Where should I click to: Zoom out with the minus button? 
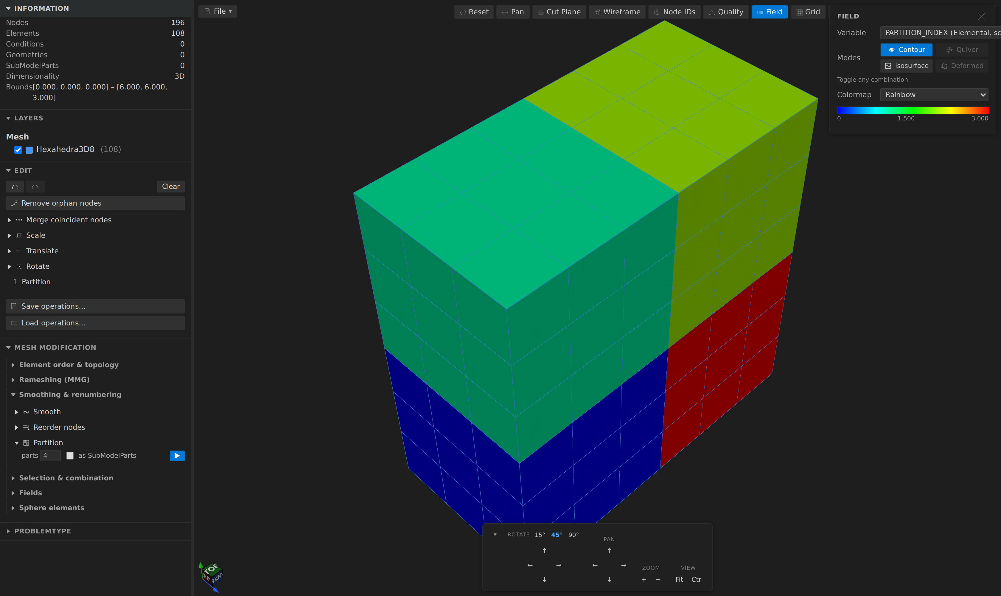(x=658, y=579)
